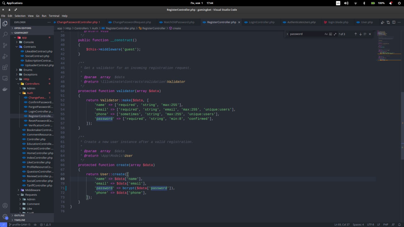
Task: Switch to the LoginController.php tab
Action: coord(261,22)
